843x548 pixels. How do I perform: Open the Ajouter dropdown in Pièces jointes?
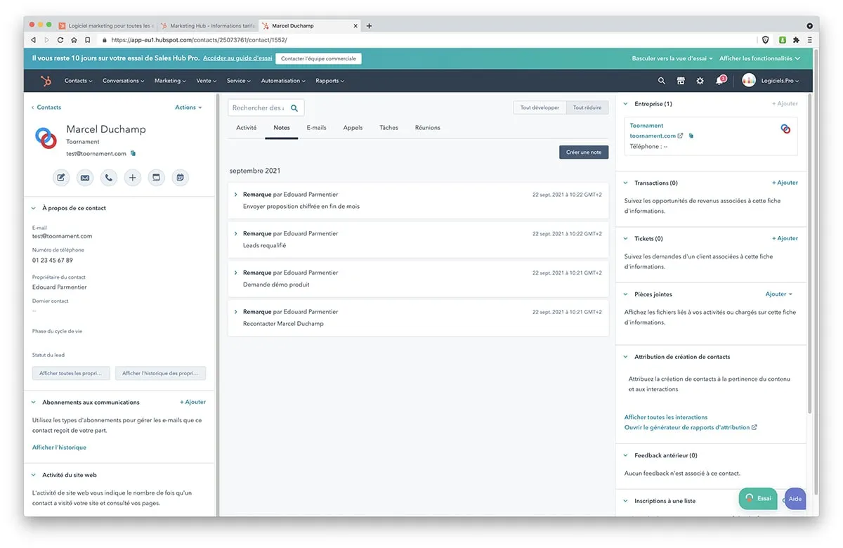778,294
